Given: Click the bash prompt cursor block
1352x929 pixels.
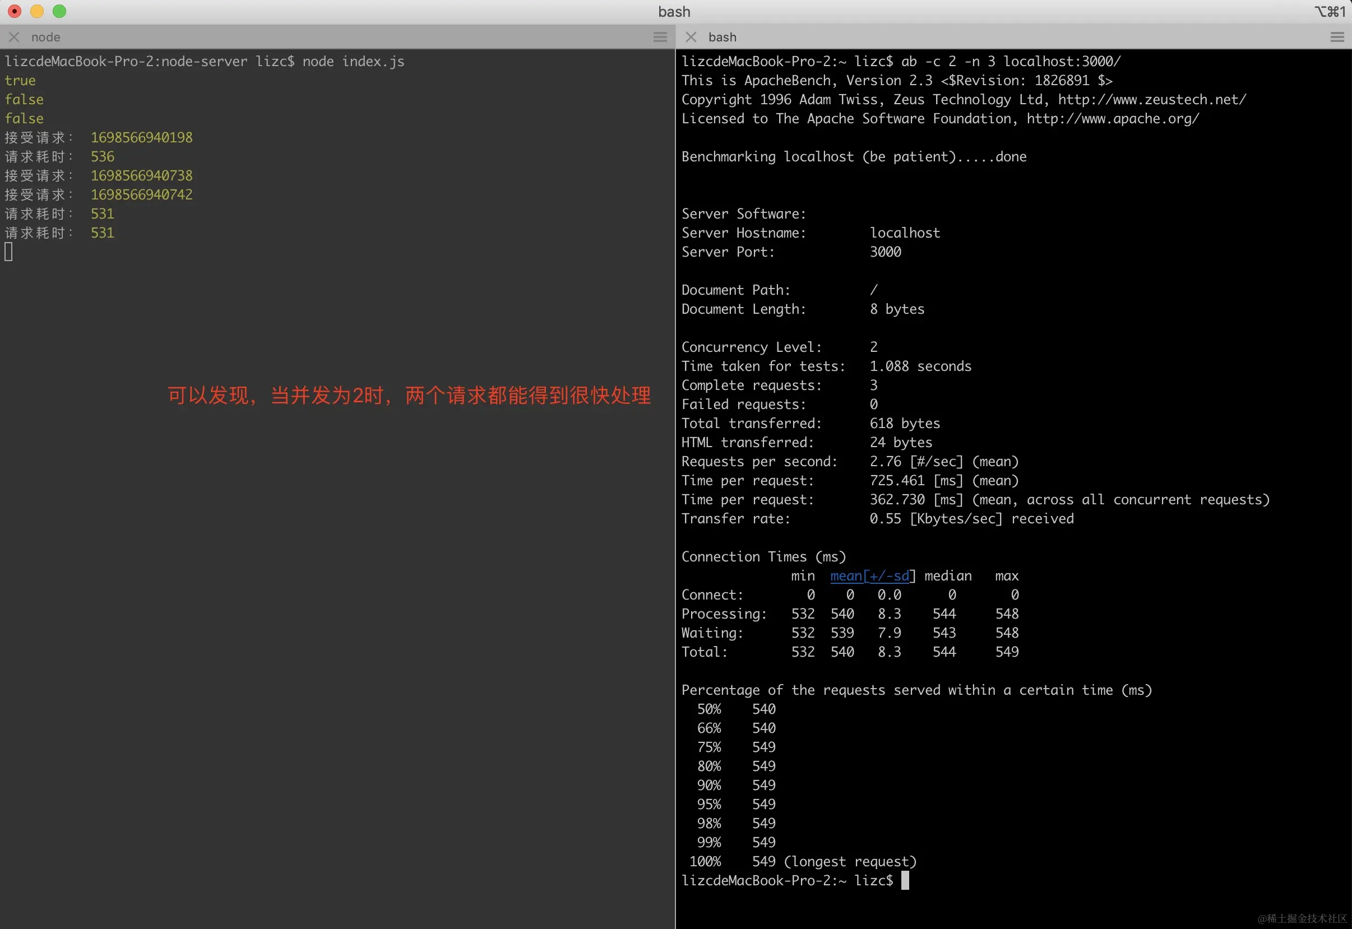Looking at the screenshot, I should click(x=905, y=880).
